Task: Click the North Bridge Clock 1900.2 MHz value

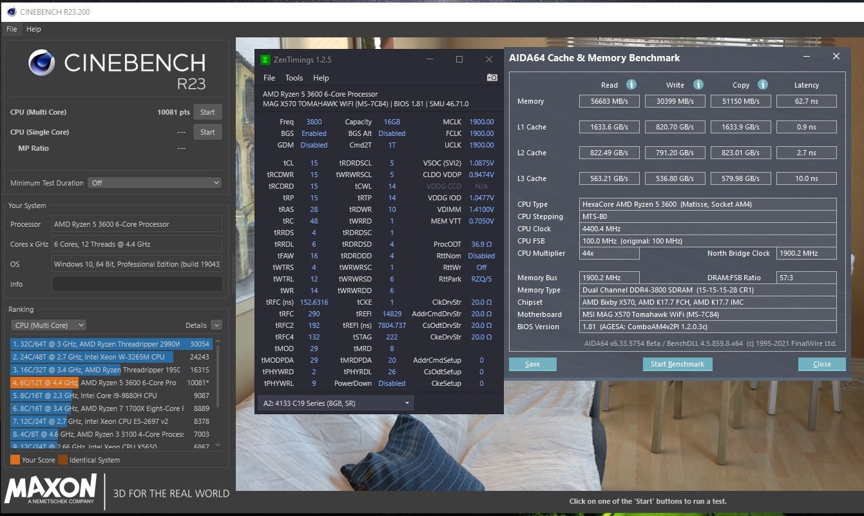Action: coord(806,253)
